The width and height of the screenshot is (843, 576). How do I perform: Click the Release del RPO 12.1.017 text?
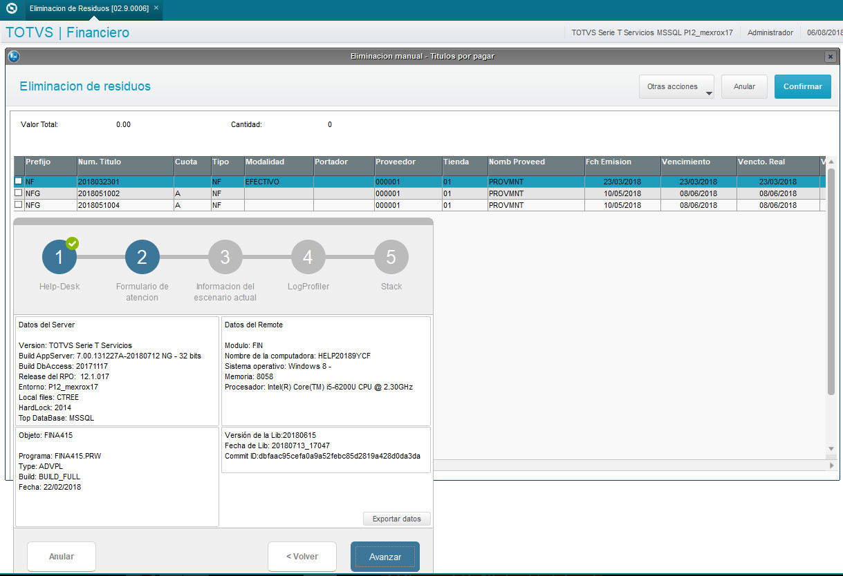(64, 376)
